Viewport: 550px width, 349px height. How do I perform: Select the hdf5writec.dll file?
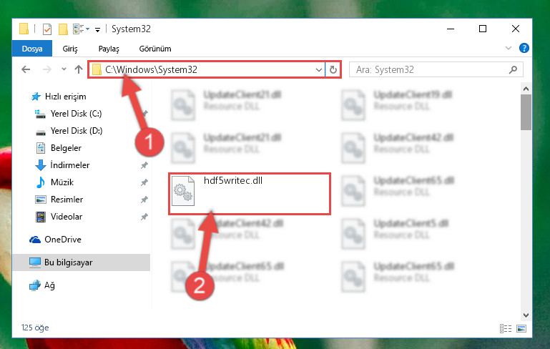[x=250, y=193]
